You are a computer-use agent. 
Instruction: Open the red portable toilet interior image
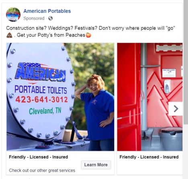[x=150, y=97]
